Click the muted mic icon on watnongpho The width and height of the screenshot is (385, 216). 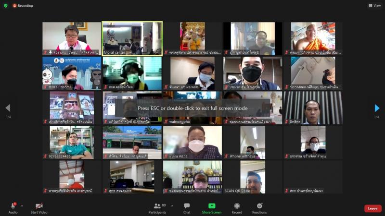point(166,121)
